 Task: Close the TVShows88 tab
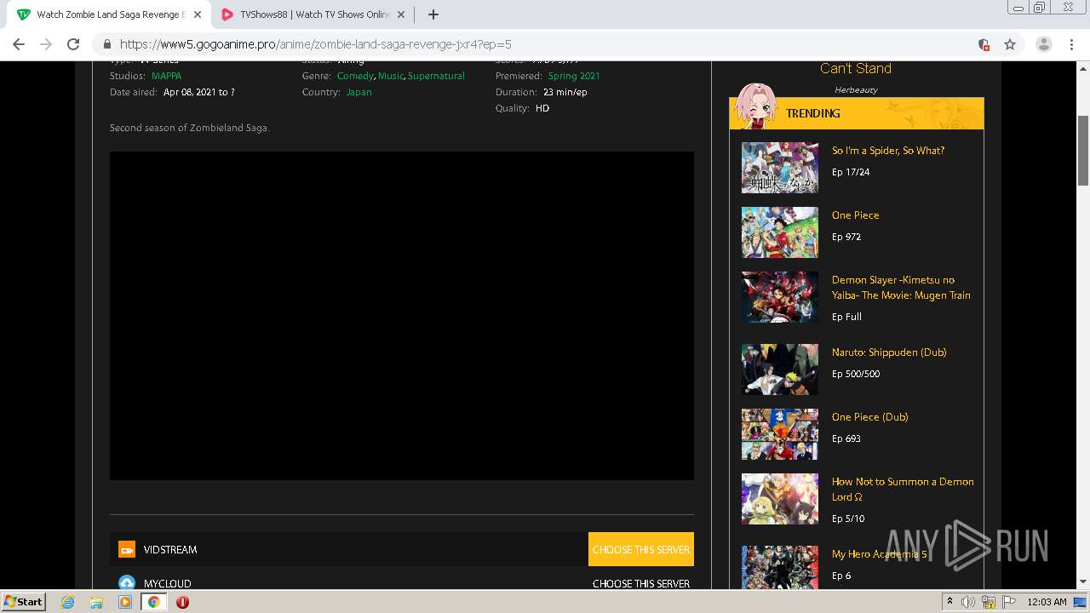401,14
